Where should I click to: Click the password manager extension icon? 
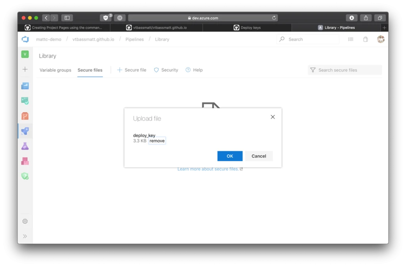120,18
